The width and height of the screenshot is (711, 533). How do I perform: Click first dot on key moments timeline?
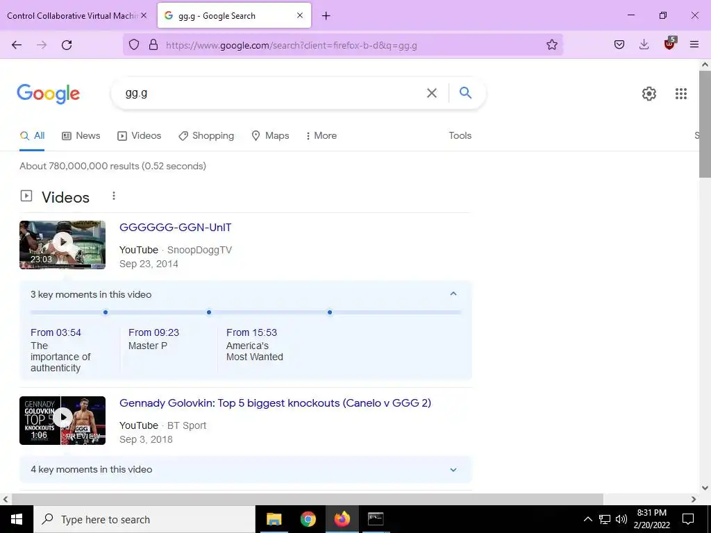(106, 312)
